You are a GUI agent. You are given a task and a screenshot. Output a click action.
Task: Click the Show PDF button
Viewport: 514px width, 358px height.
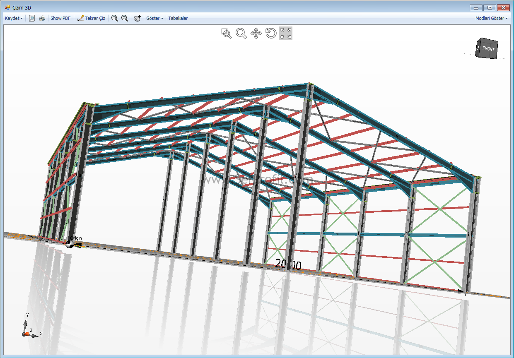[x=60, y=18]
